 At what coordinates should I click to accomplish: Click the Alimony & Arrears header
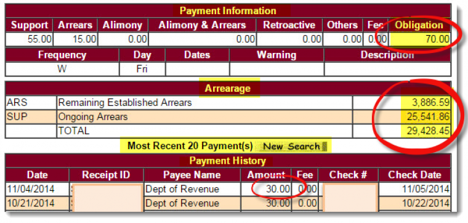[x=202, y=25]
